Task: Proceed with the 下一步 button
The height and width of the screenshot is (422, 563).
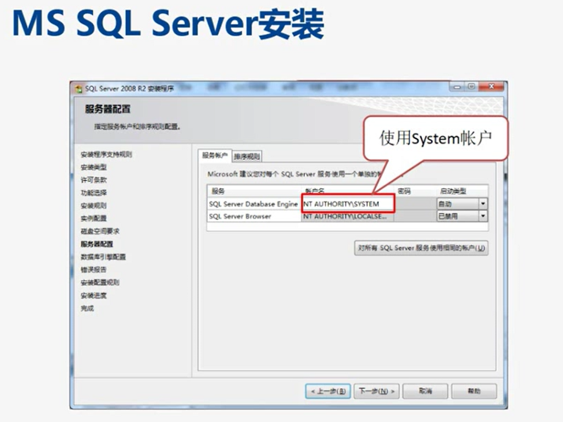Action: point(376,391)
